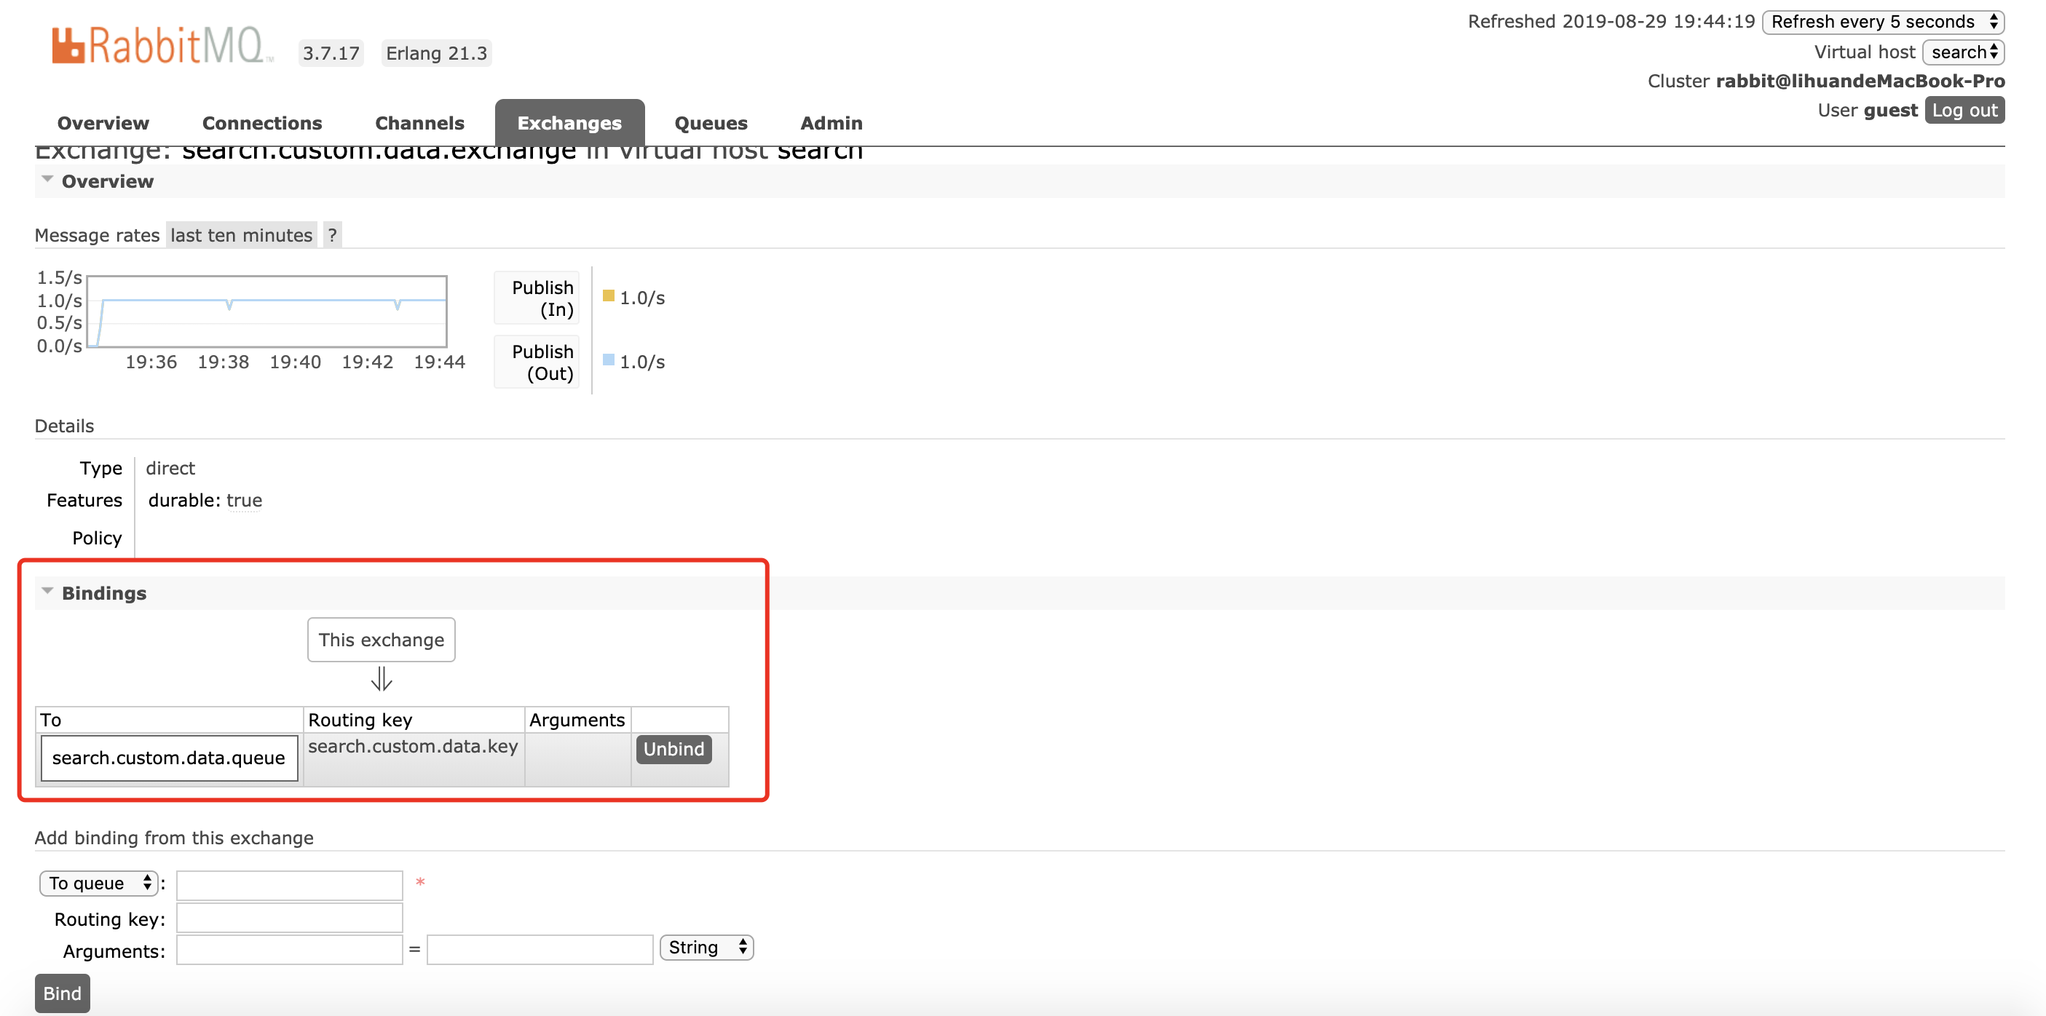Click the 'This exchange' box
This screenshot has width=2046, height=1016.
coord(382,640)
